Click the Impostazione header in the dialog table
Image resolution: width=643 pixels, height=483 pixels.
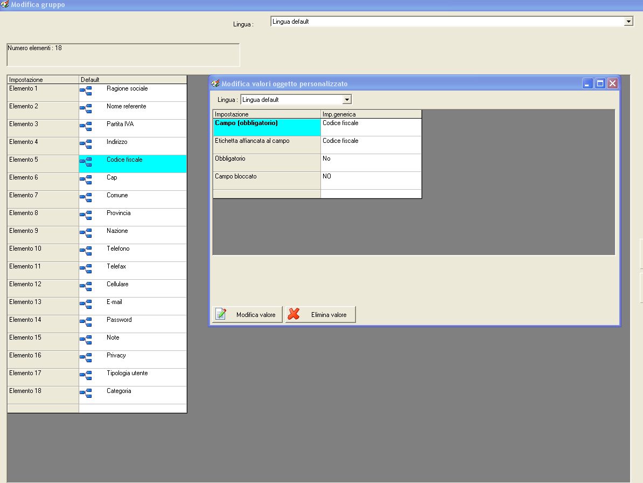(267, 114)
